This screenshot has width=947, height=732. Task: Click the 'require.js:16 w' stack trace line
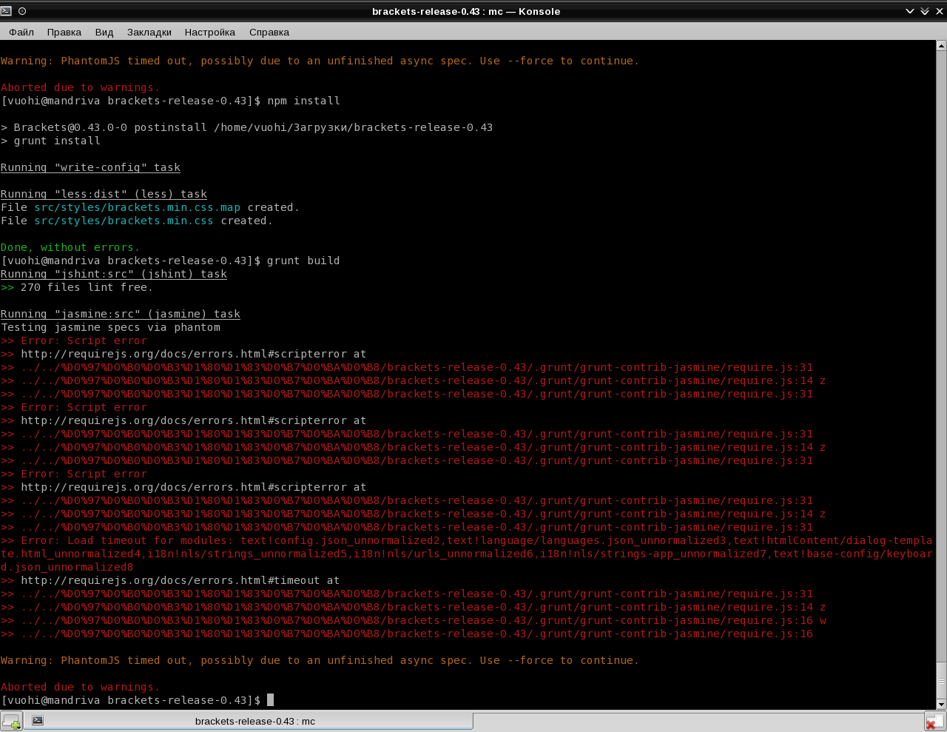414,620
